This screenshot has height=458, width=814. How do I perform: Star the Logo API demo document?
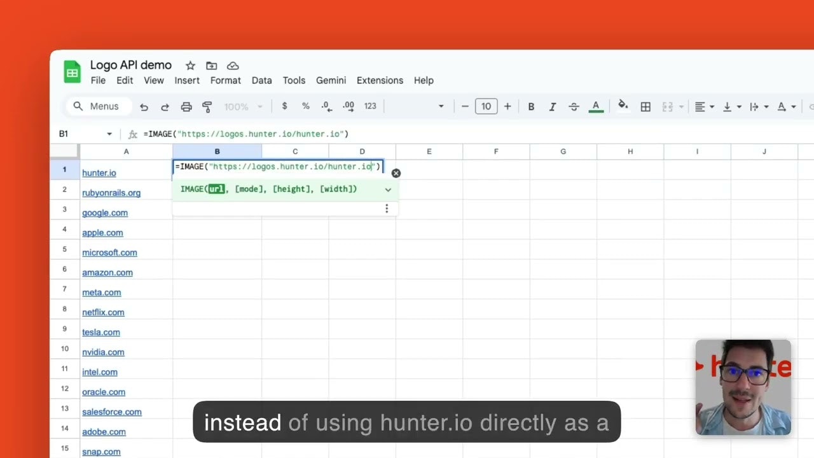[190, 66]
